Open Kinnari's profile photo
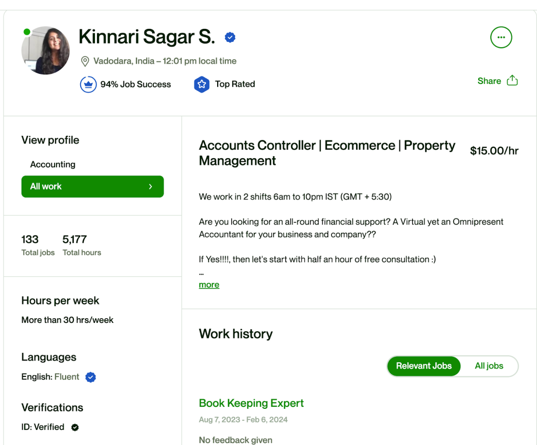The image size is (537, 445). (46, 51)
